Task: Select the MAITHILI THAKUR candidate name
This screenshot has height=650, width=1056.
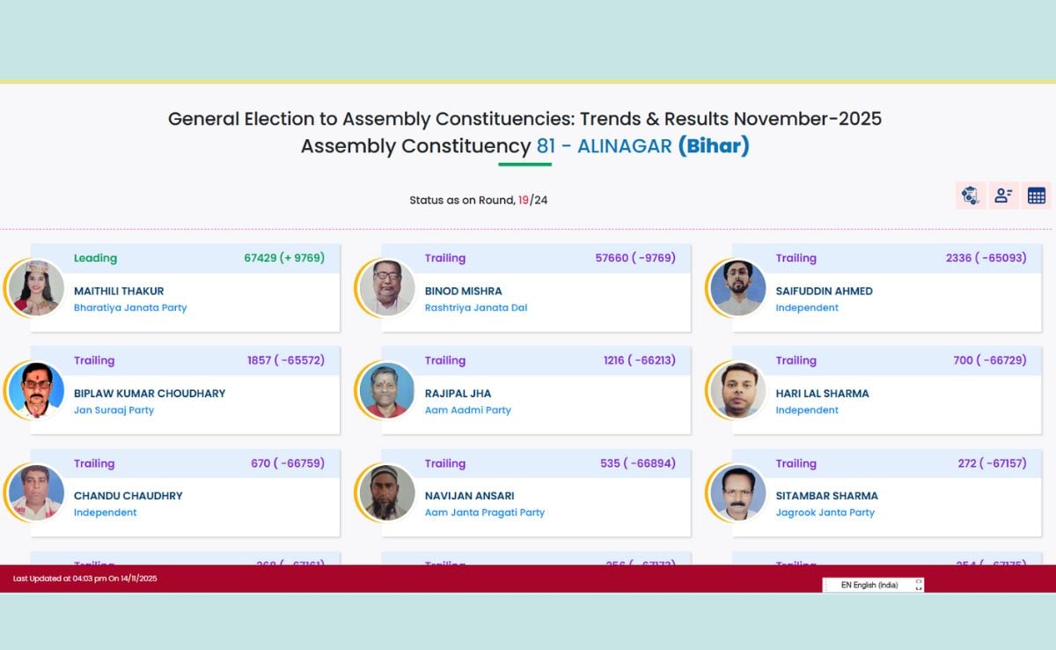Action: point(119,292)
